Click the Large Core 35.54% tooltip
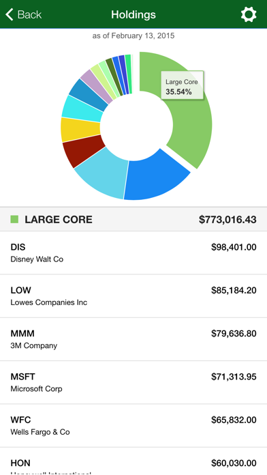This screenshot has width=267, height=475. click(183, 85)
